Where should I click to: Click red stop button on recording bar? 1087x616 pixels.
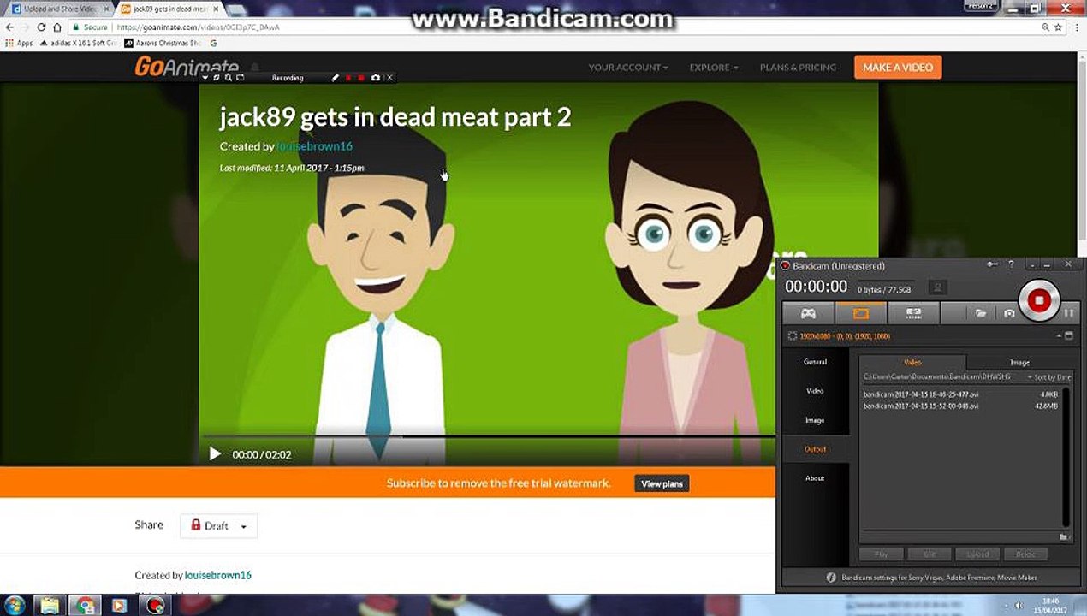(361, 78)
